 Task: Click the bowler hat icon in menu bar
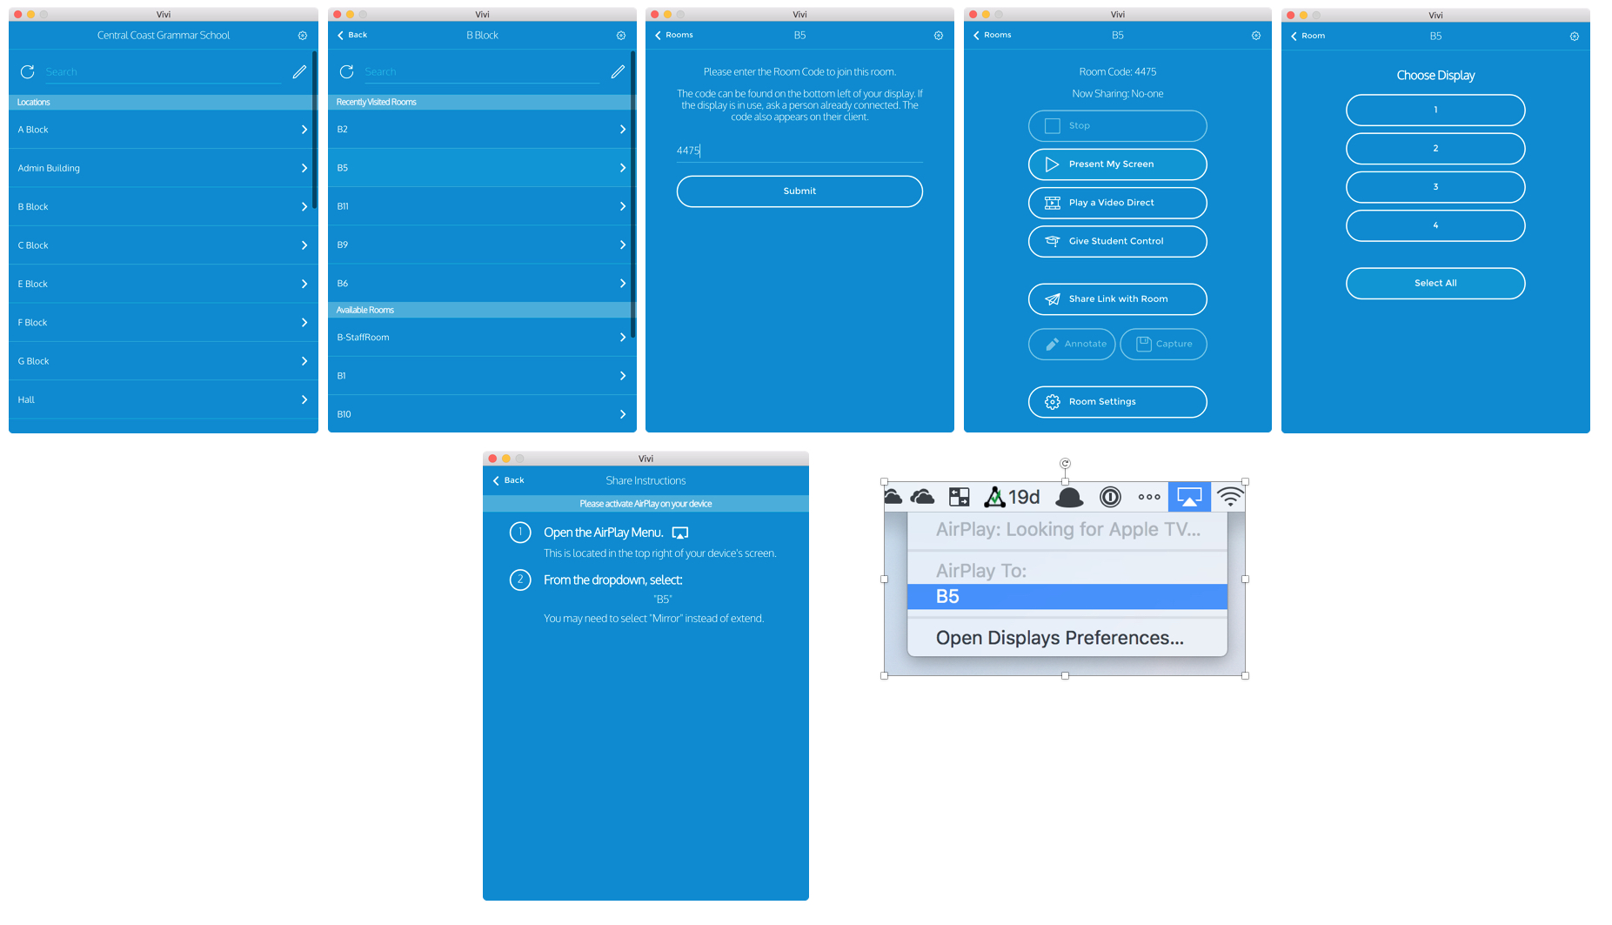click(1069, 497)
